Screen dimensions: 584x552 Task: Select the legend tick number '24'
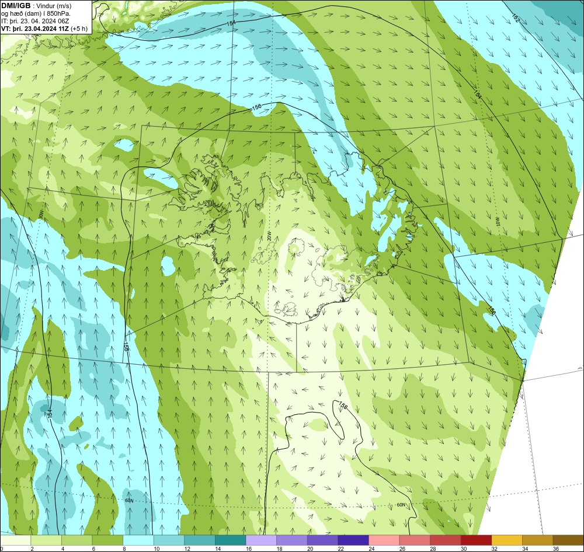point(371,548)
